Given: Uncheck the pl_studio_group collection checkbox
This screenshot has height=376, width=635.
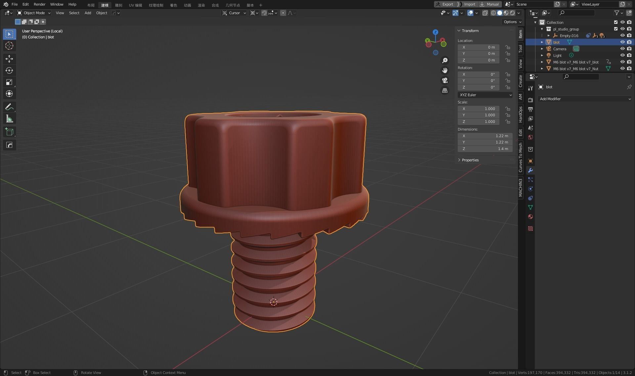Looking at the screenshot, I should pos(615,29).
